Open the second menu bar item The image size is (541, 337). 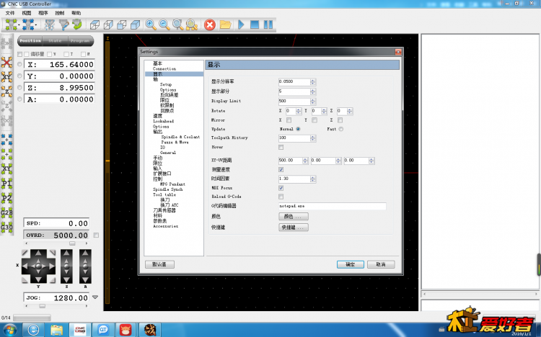click(27, 13)
